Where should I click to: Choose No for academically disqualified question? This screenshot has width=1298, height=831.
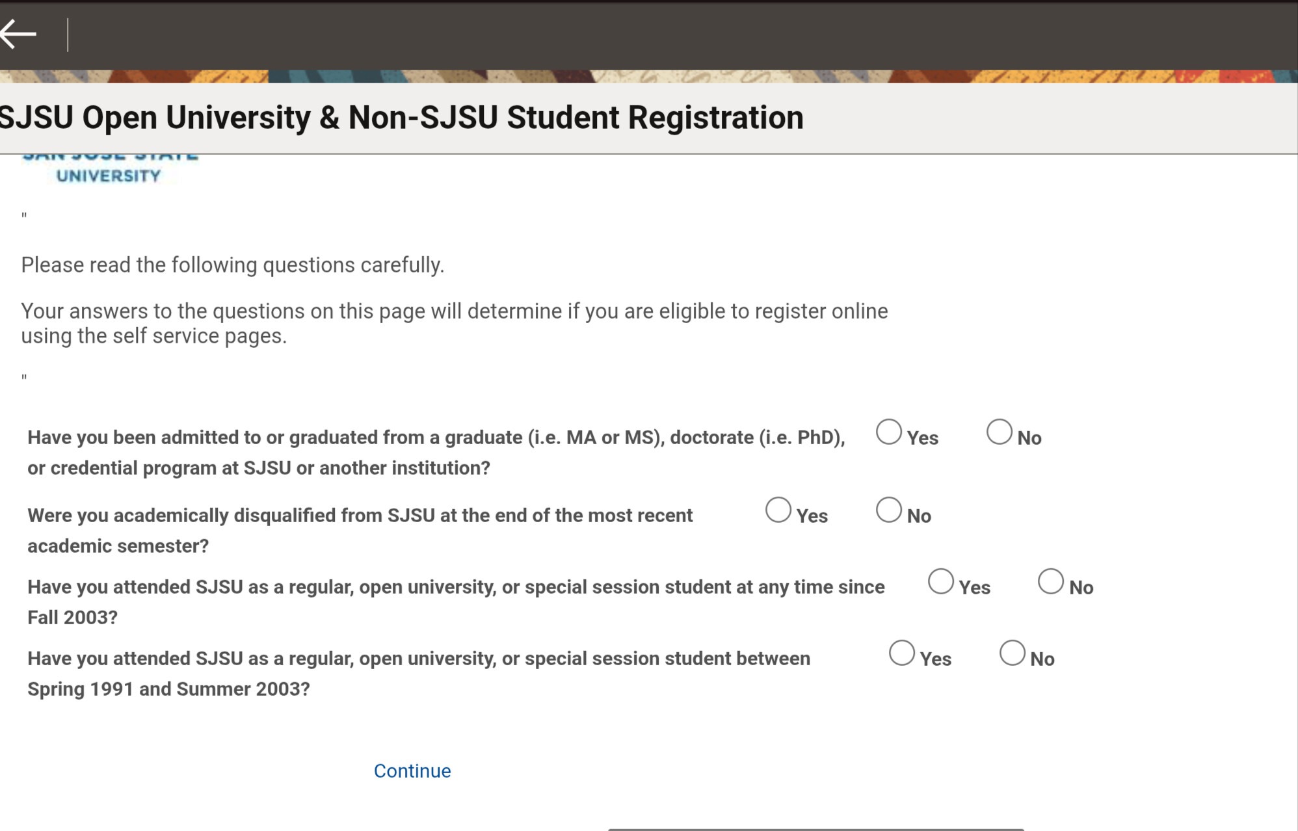(x=888, y=510)
